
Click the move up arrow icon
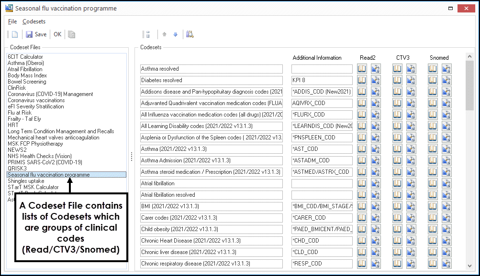[x=165, y=34]
